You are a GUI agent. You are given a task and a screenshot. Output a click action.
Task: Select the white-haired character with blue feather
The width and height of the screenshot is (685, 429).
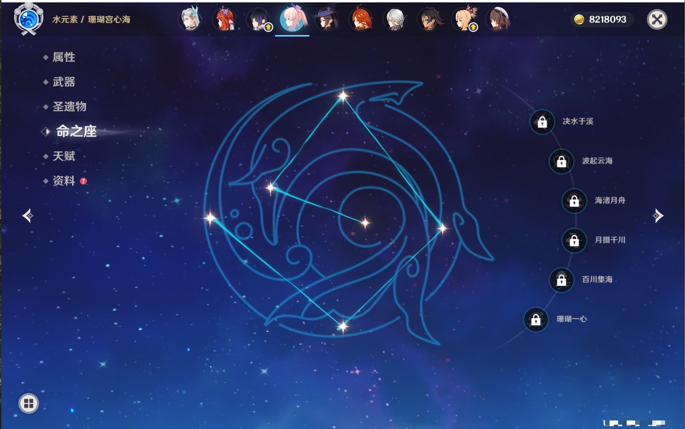[190, 19]
